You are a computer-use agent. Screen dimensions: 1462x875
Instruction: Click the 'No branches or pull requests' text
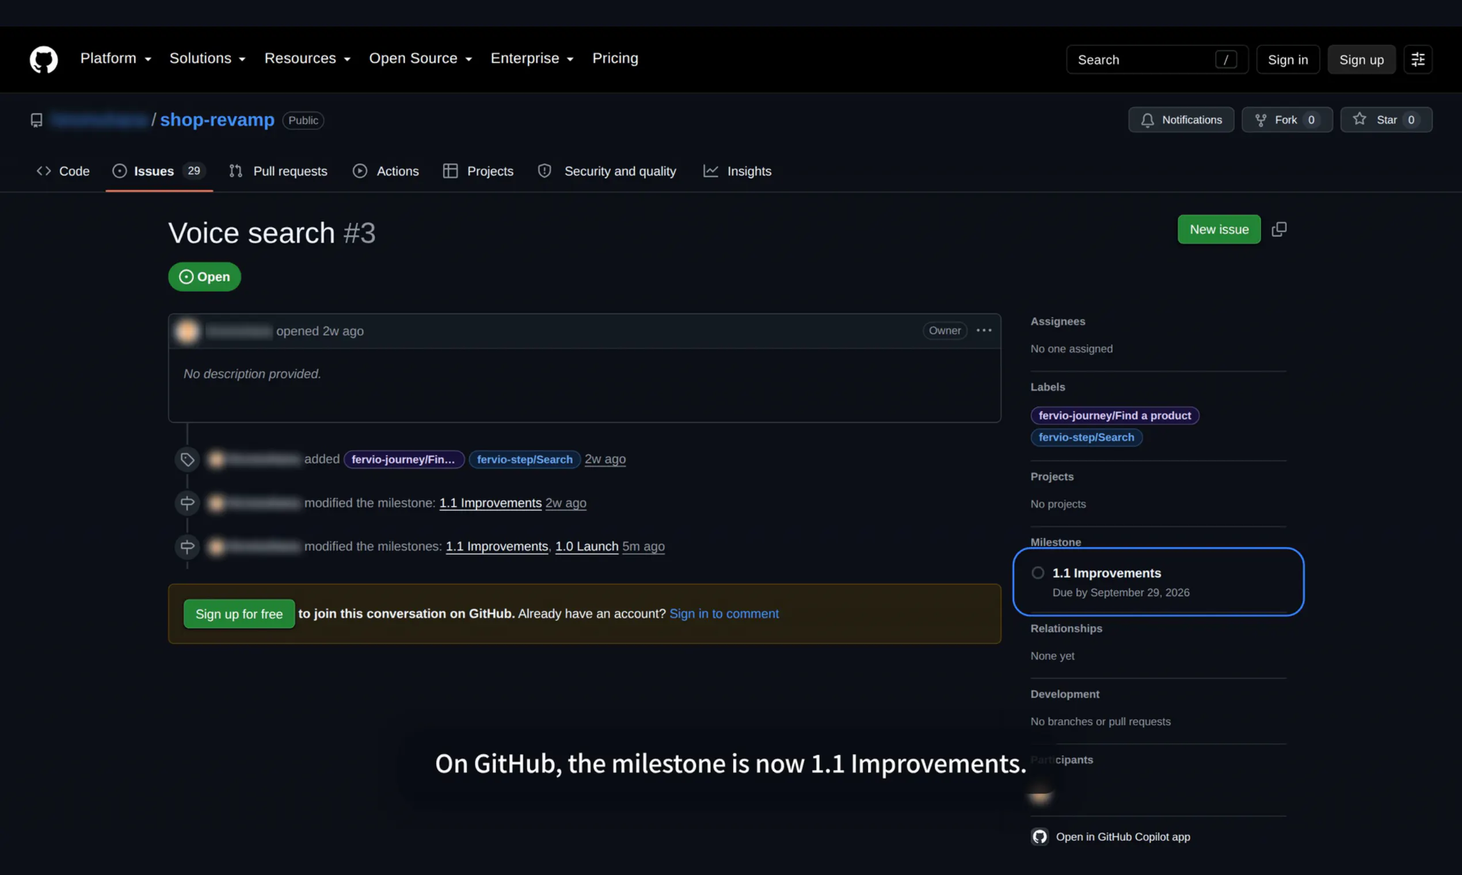(1101, 722)
